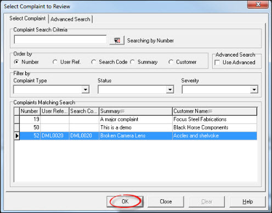
Task: Click DML0020 in User Reference column
Action: coord(55,136)
